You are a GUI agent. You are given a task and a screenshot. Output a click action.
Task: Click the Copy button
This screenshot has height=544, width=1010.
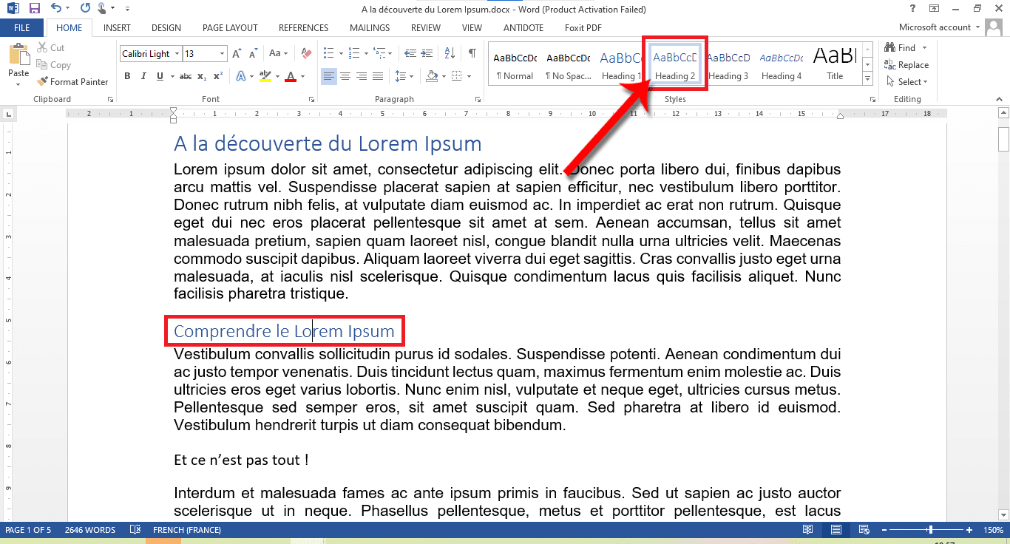[53, 65]
